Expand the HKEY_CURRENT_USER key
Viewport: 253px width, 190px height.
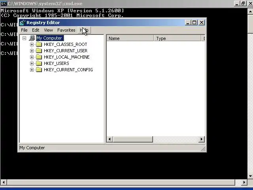tap(32, 51)
